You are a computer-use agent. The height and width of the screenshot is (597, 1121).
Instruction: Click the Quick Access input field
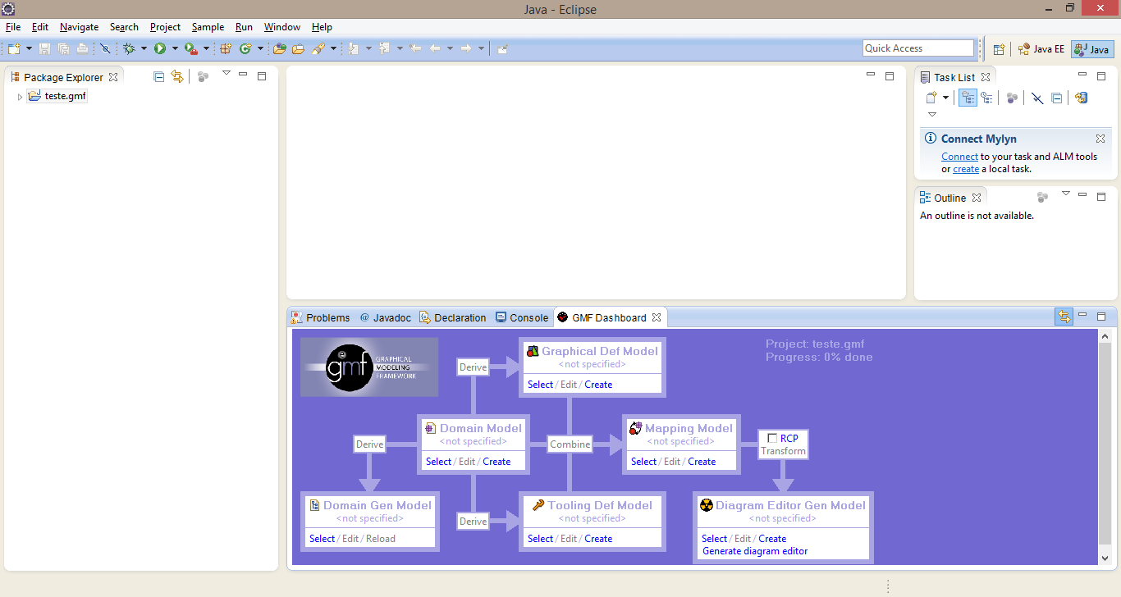tap(918, 48)
